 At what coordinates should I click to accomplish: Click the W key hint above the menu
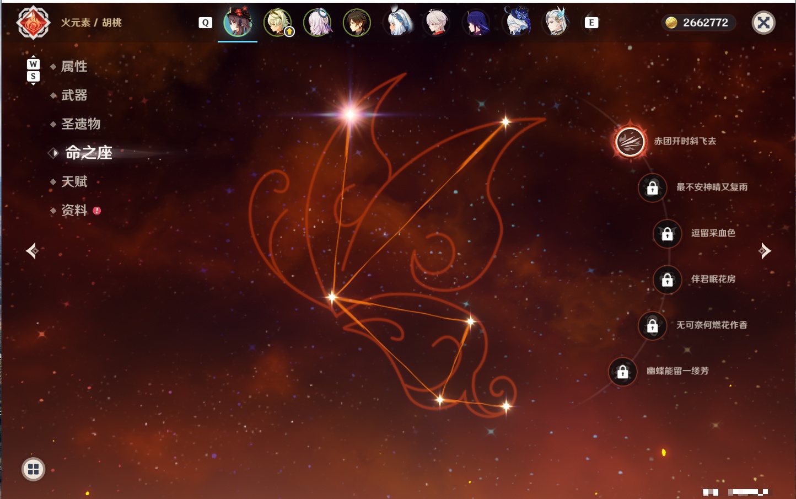pos(33,64)
